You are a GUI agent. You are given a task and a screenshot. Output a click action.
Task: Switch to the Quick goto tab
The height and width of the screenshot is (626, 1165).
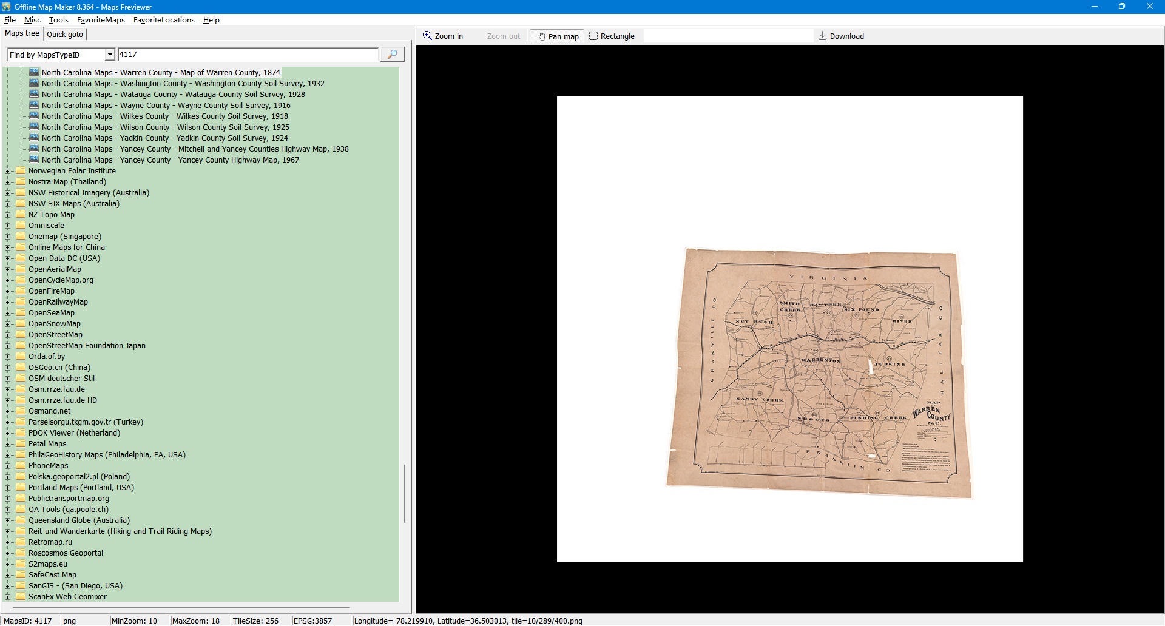(x=65, y=35)
